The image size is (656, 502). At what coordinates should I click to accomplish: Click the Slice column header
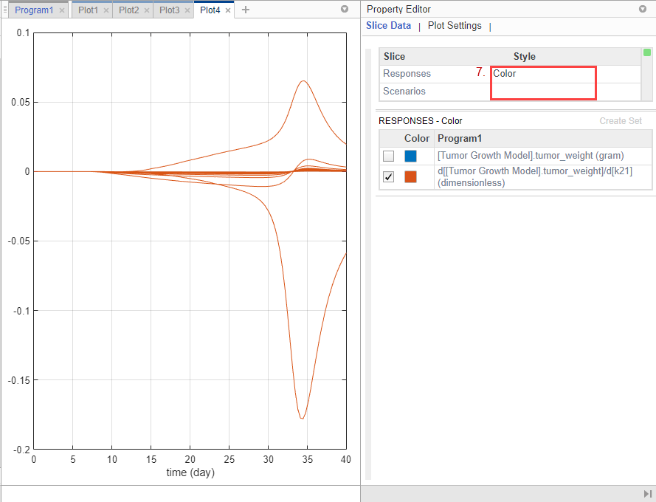(394, 57)
